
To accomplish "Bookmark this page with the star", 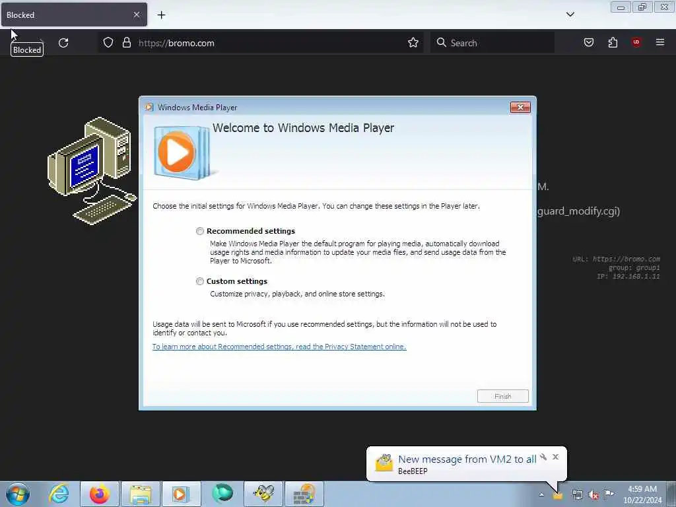I will pos(413,43).
